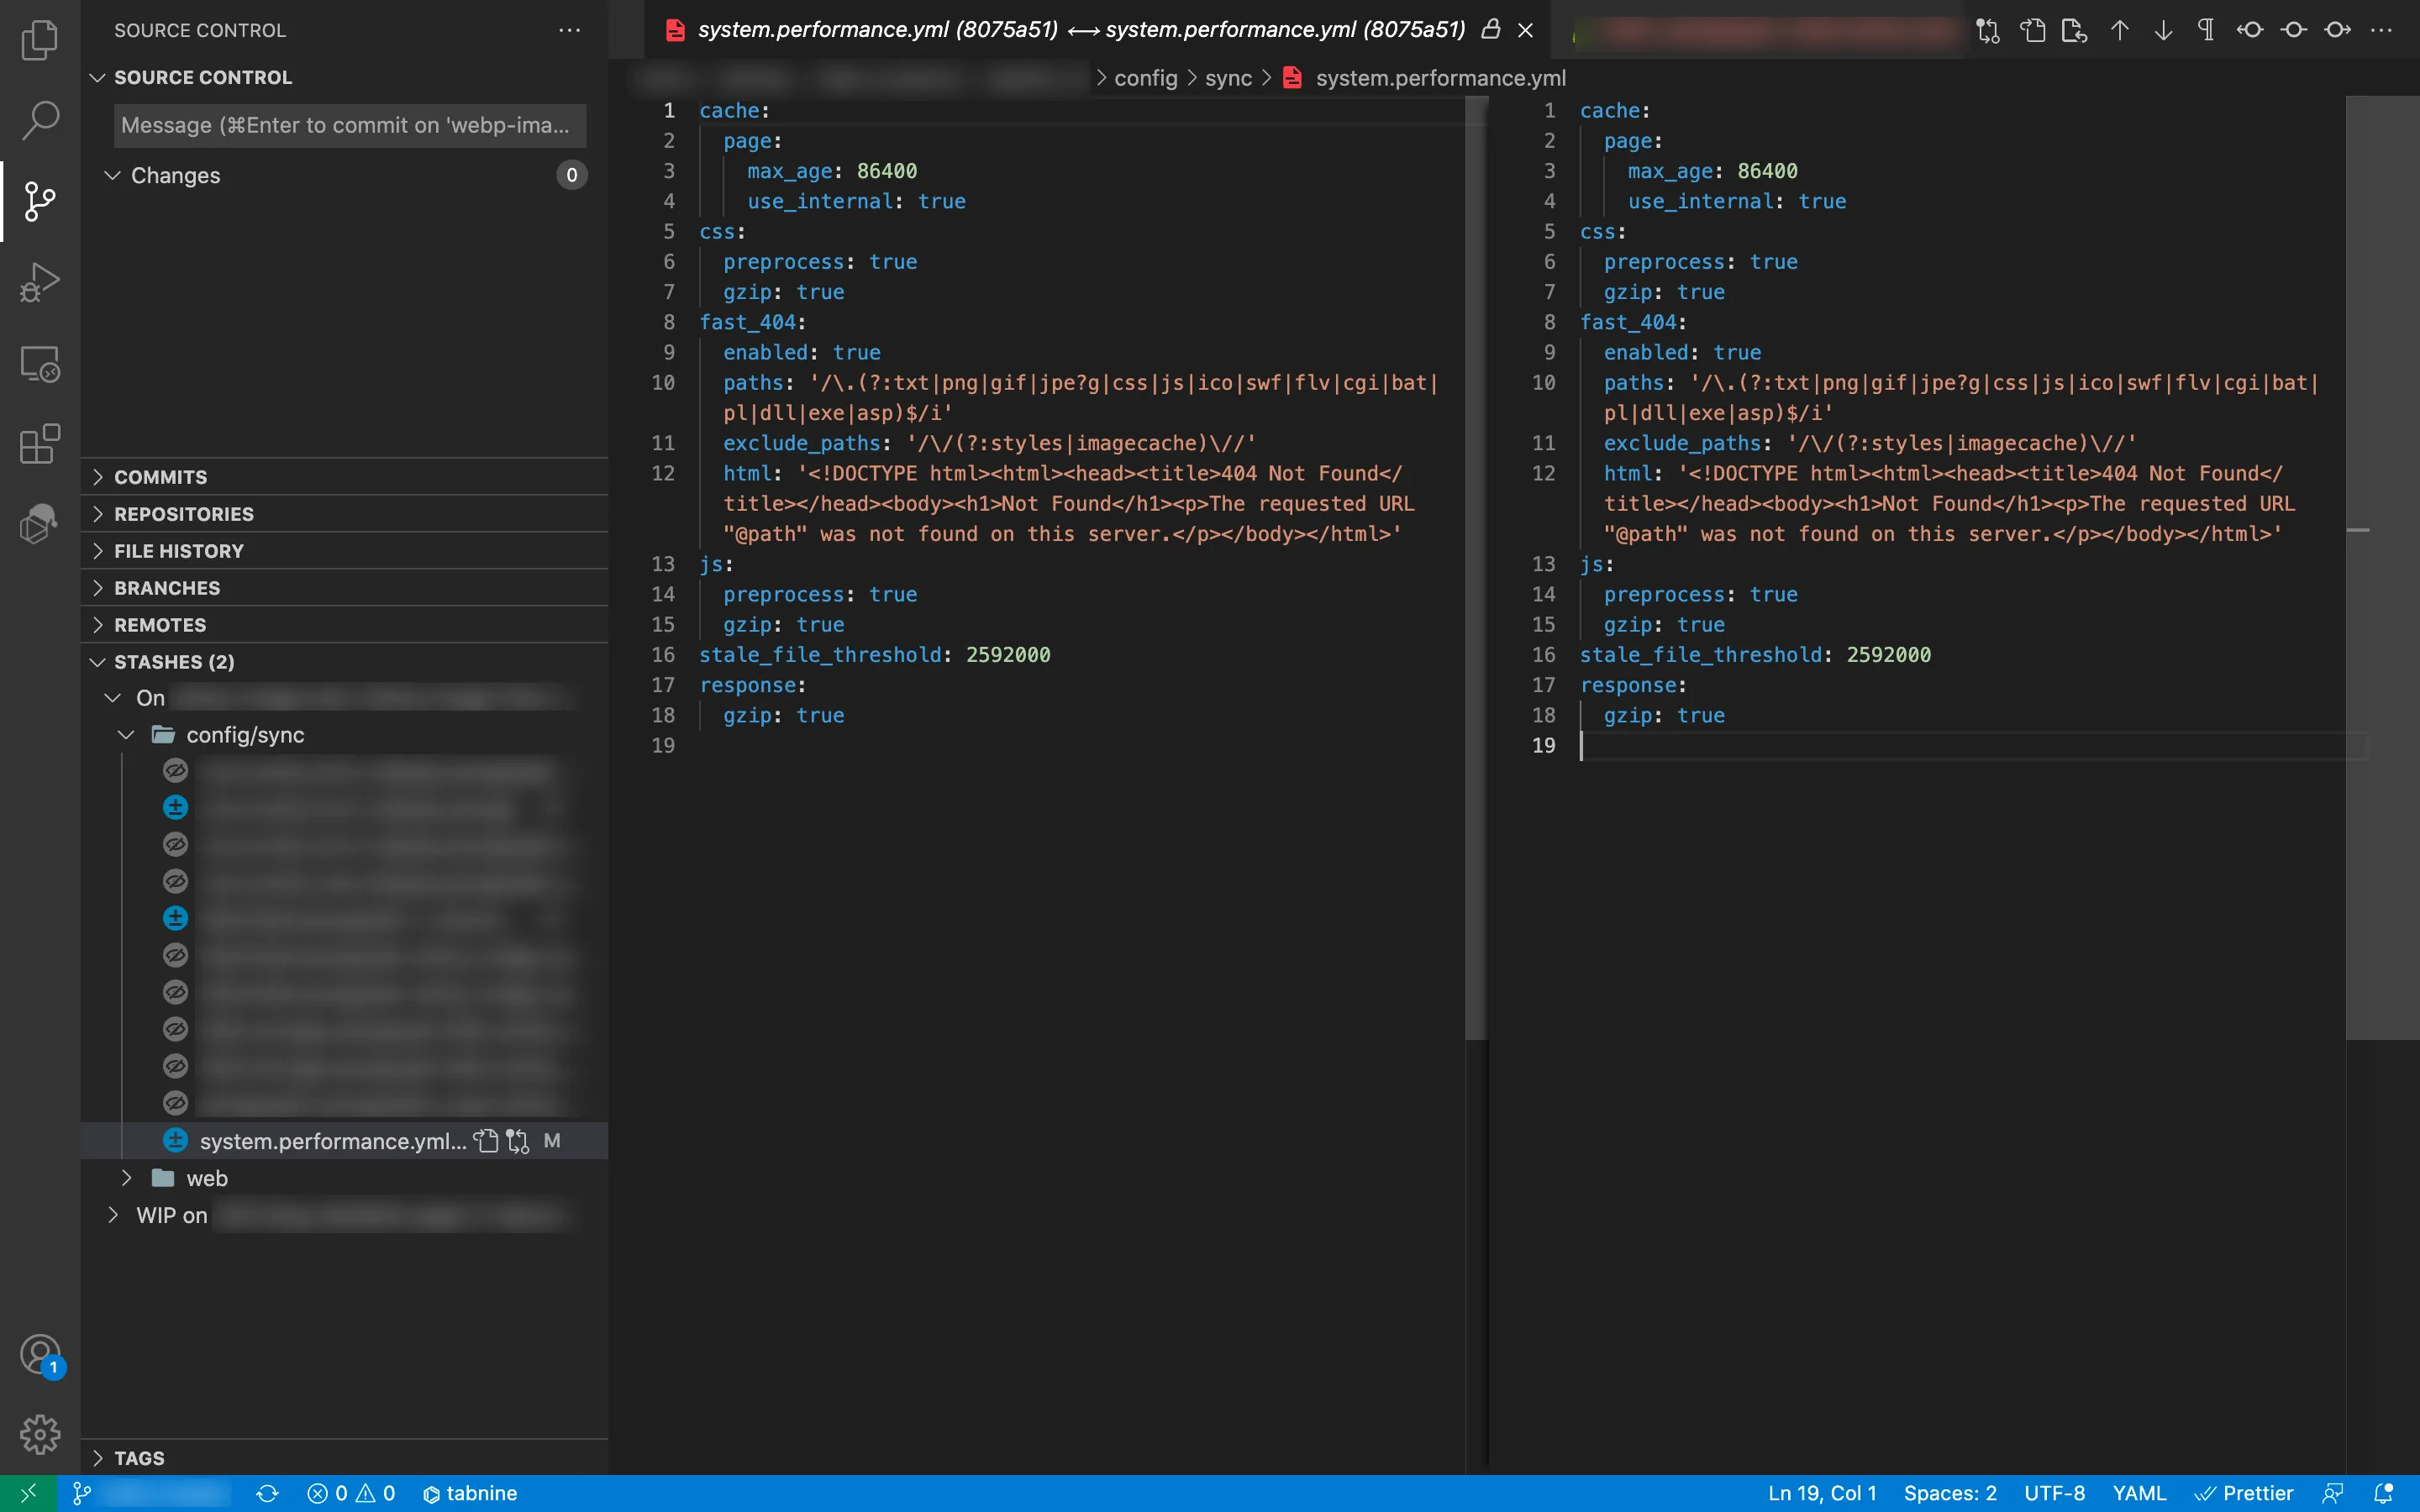Open the Manage gear icon
The image size is (2420, 1512).
[x=40, y=1434]
